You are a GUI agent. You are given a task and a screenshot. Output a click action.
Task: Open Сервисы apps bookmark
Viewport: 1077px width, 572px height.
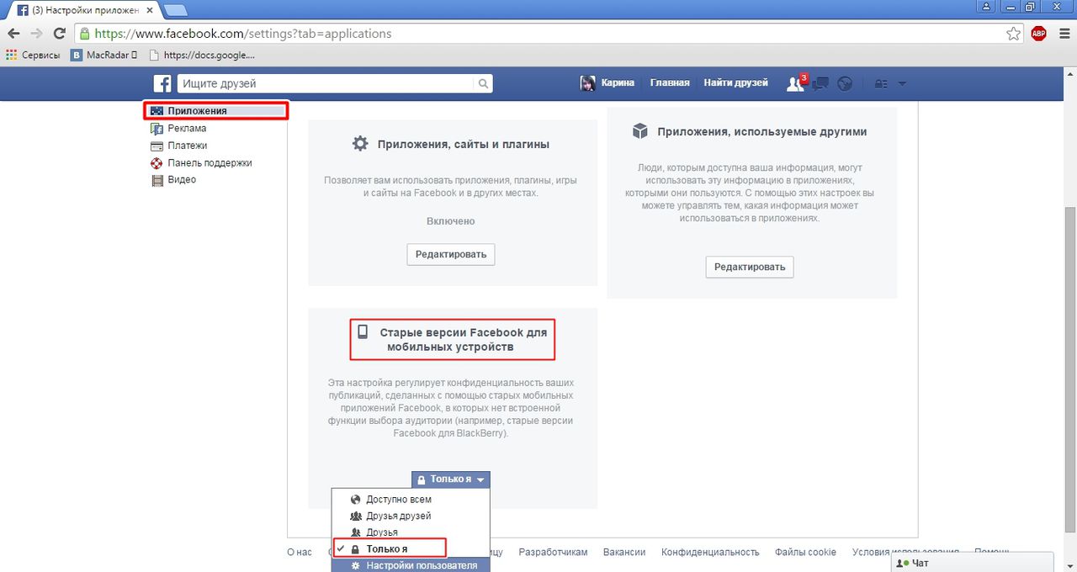[33, 56]
